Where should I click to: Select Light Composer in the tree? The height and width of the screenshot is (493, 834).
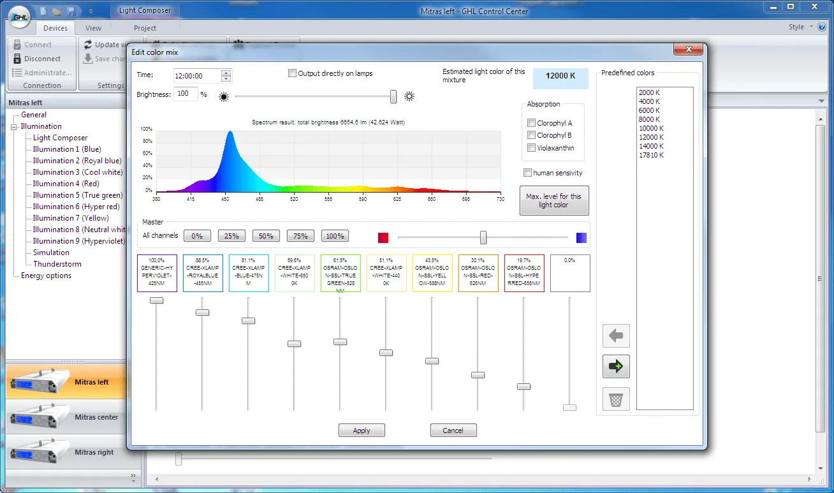coord(61,138)
